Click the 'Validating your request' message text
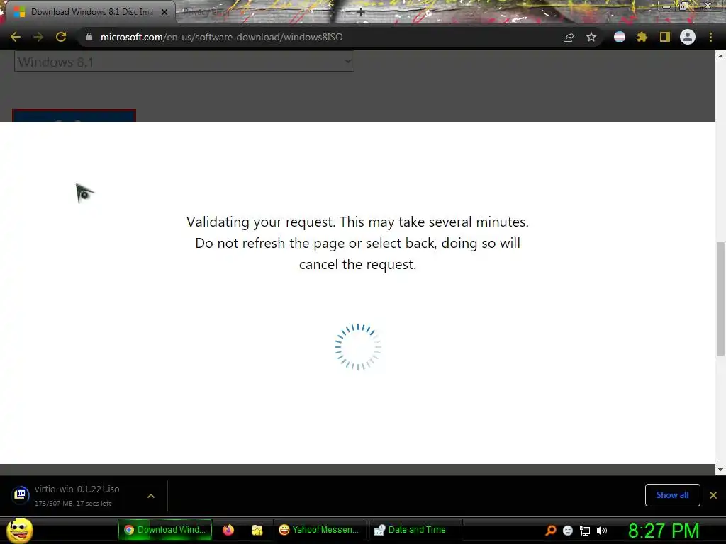Screen dimensions: 726x544 (357, 243)
